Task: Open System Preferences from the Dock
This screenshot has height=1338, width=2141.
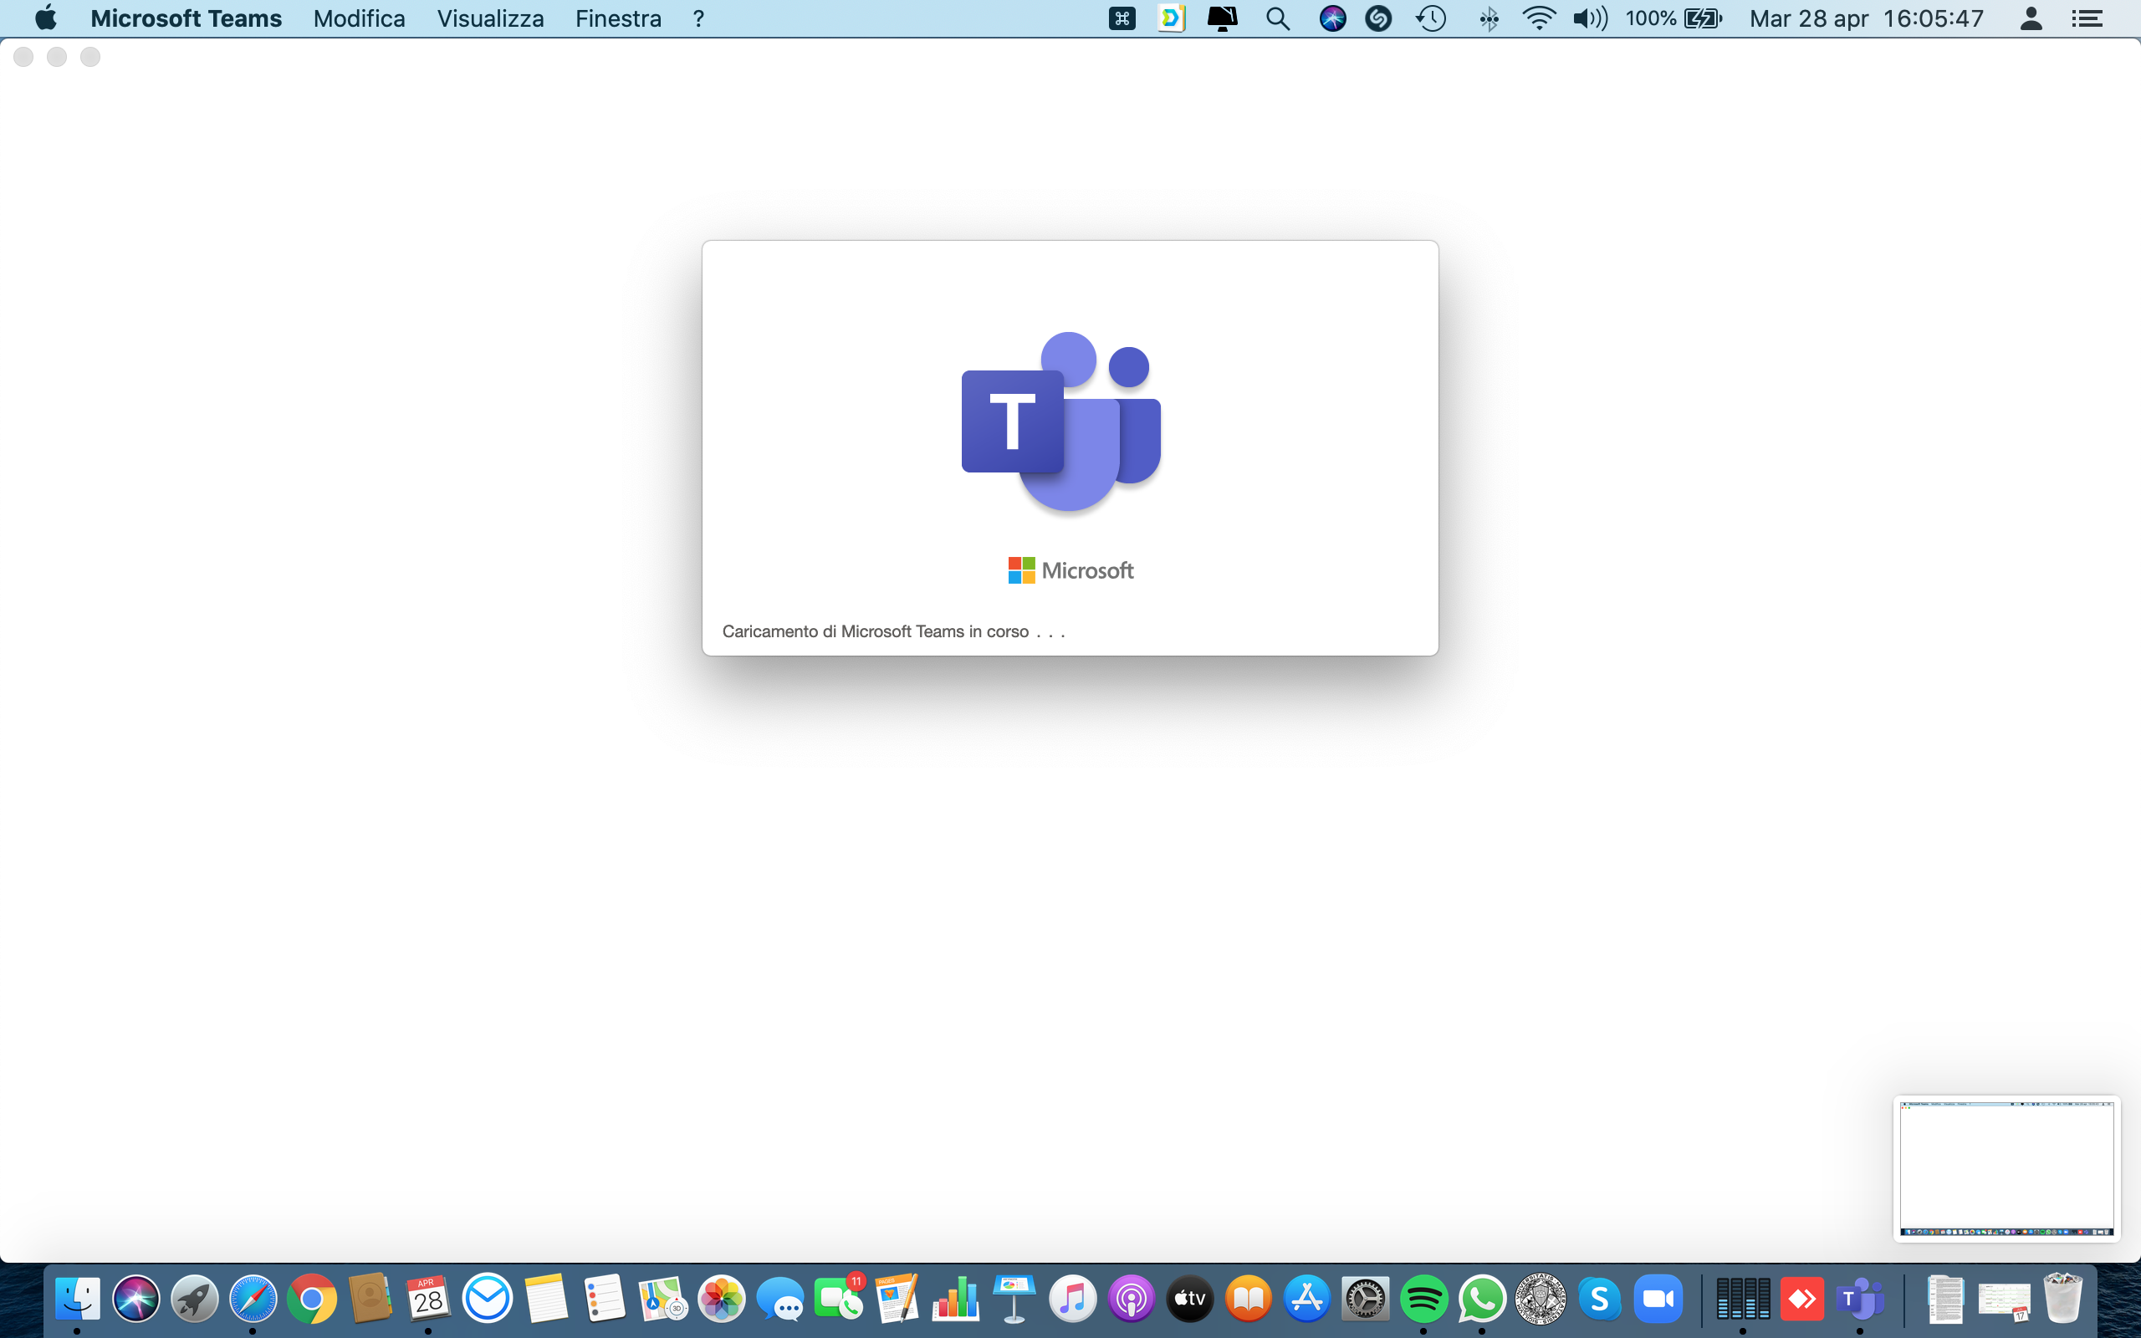Action: coord(1365,1298)
